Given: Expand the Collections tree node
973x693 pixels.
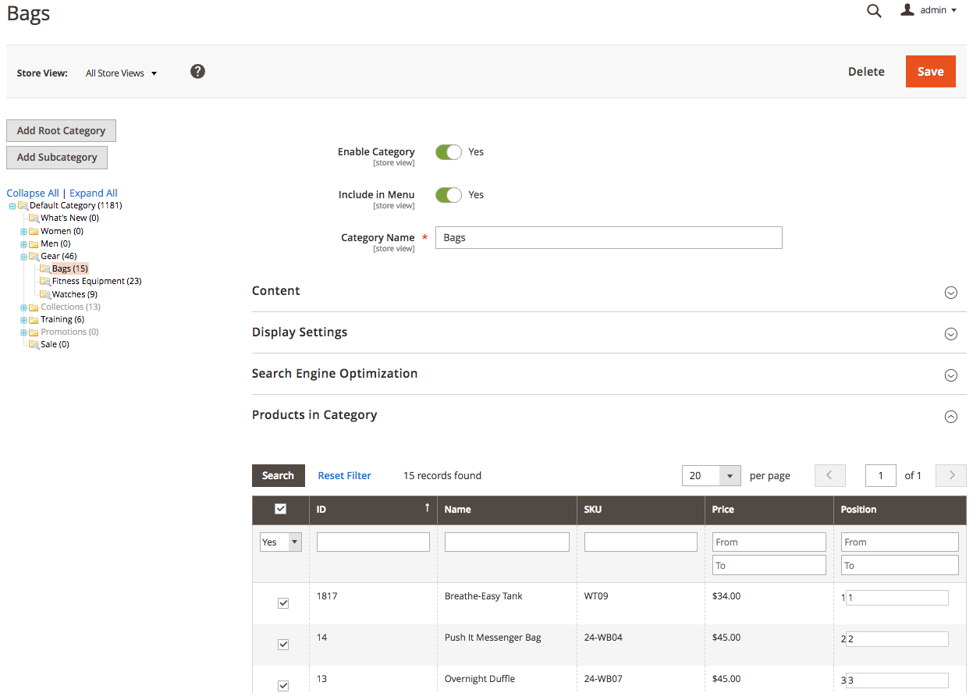Looking at the screenshot, I should pos(23,307).
